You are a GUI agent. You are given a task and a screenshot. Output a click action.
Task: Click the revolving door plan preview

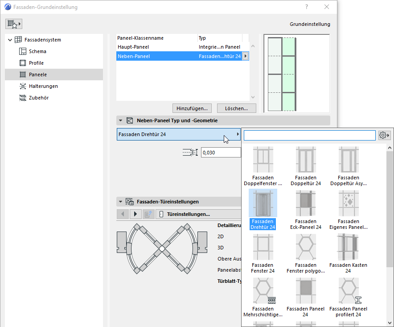coord(162,248)
